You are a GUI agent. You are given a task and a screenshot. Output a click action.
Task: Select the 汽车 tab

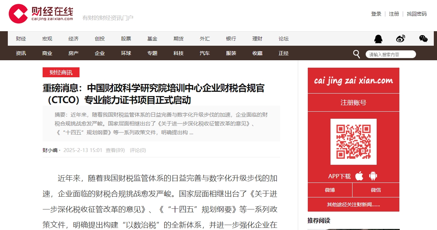point(205,53)
